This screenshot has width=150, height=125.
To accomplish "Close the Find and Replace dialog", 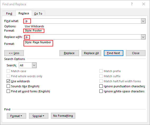I will [x=144, y=4].
